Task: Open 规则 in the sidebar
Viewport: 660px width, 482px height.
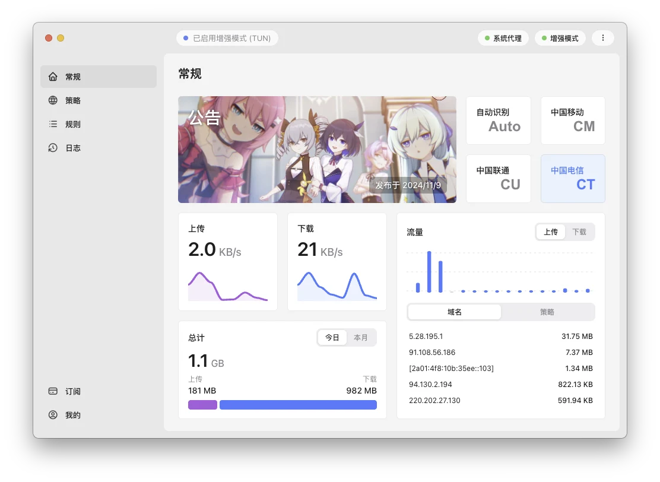Action: click(99, 124)
